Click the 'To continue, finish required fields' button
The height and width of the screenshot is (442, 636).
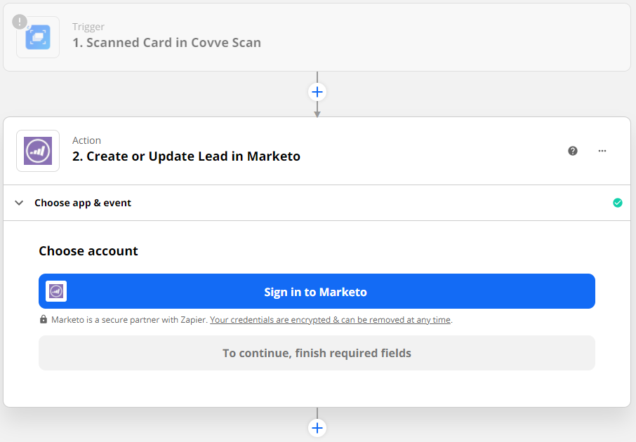pos(317,353)
